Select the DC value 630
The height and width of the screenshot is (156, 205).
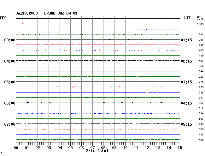click(x=201, y=40)
